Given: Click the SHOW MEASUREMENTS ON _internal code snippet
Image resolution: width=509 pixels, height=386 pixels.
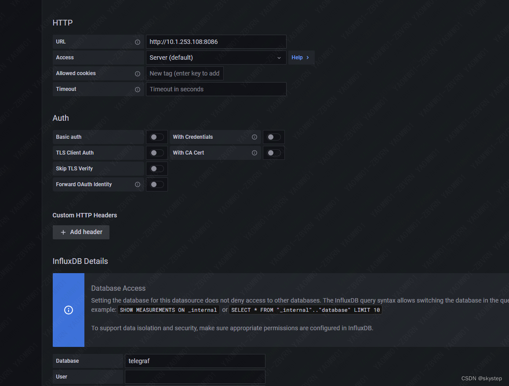Looking at the screenshot, I should [168, 310].
